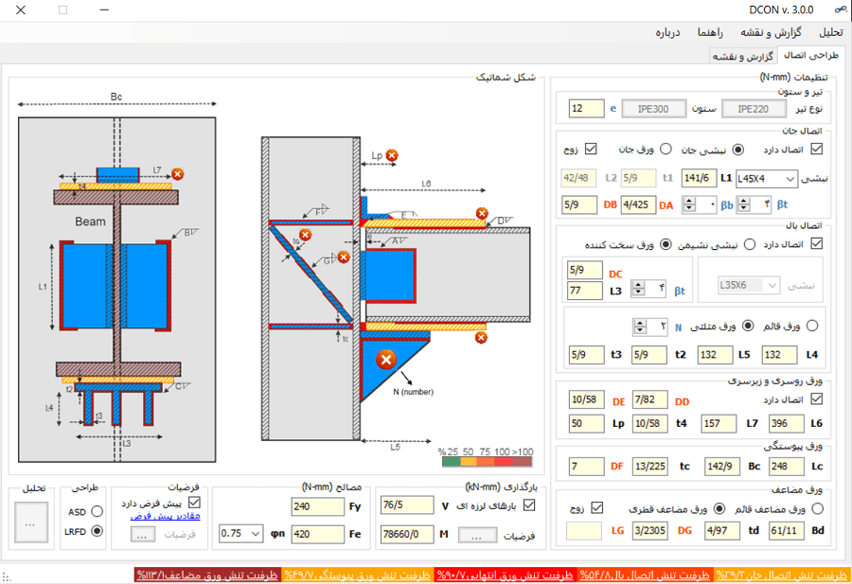Click the error icon beside the GV weld label
This screenshot has height=584, width=852.
pyautogui.click(x=345, y=257)
